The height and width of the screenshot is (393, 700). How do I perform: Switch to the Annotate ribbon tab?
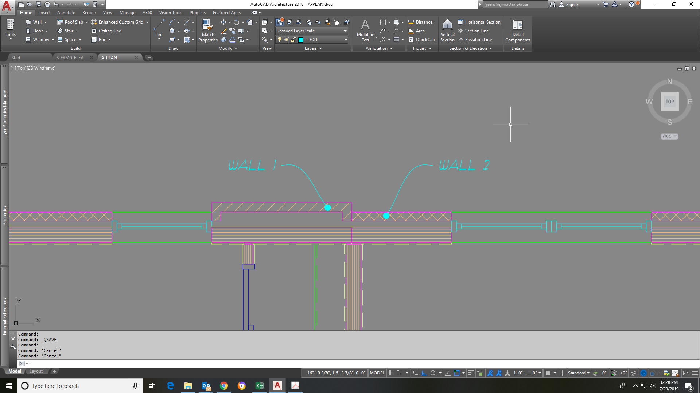(x=66, y=12)
